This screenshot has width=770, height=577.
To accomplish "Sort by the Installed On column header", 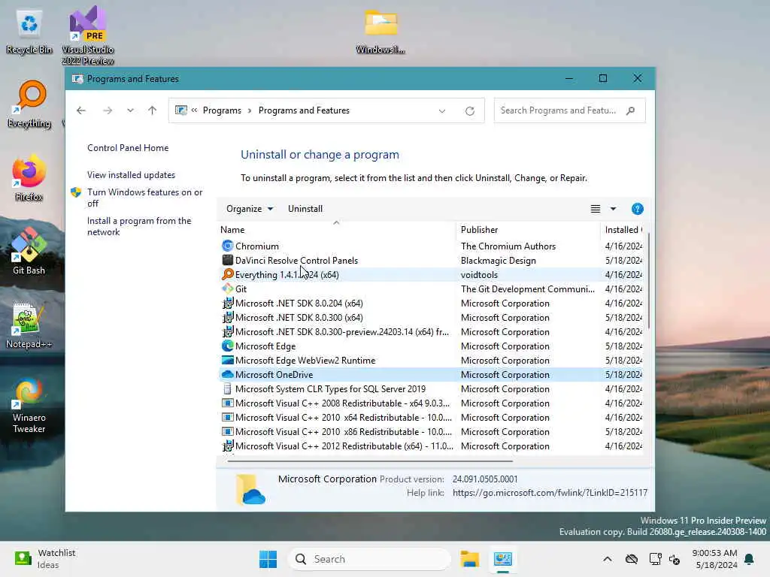I will 622,230.
